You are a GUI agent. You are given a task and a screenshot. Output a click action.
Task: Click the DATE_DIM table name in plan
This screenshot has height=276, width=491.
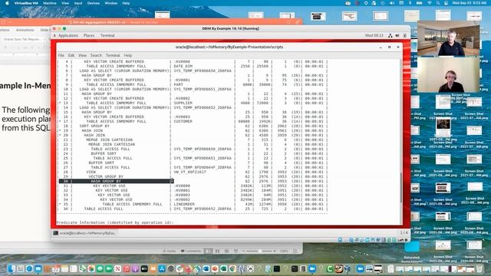183,67
